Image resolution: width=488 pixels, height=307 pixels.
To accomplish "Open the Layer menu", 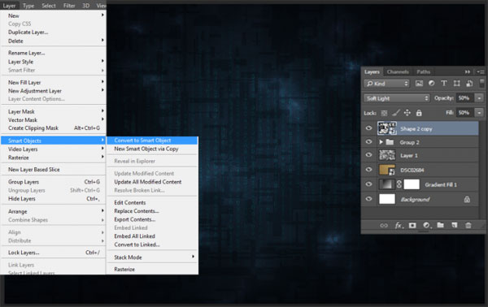I will click(x=9, y=6).
